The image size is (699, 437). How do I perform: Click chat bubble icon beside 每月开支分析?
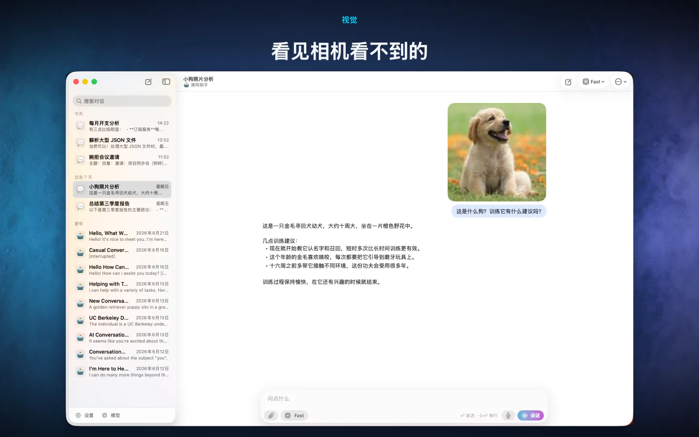pyautogui.click(x=81, y=126)
